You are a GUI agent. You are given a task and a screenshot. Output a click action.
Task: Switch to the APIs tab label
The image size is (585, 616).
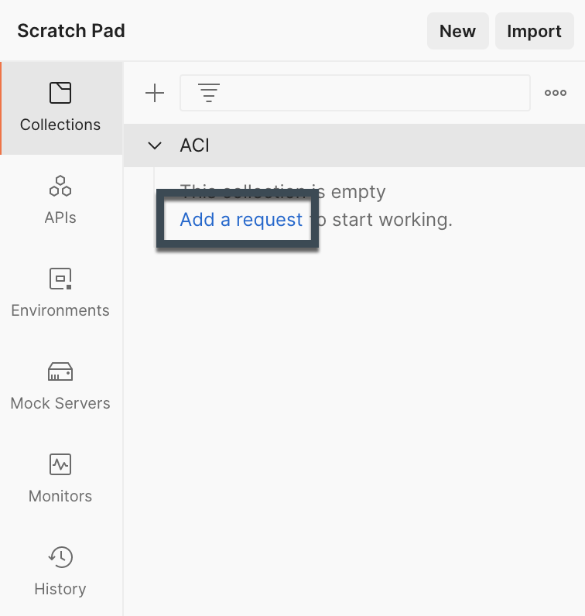pyautogui.click(x=60, y=217)
